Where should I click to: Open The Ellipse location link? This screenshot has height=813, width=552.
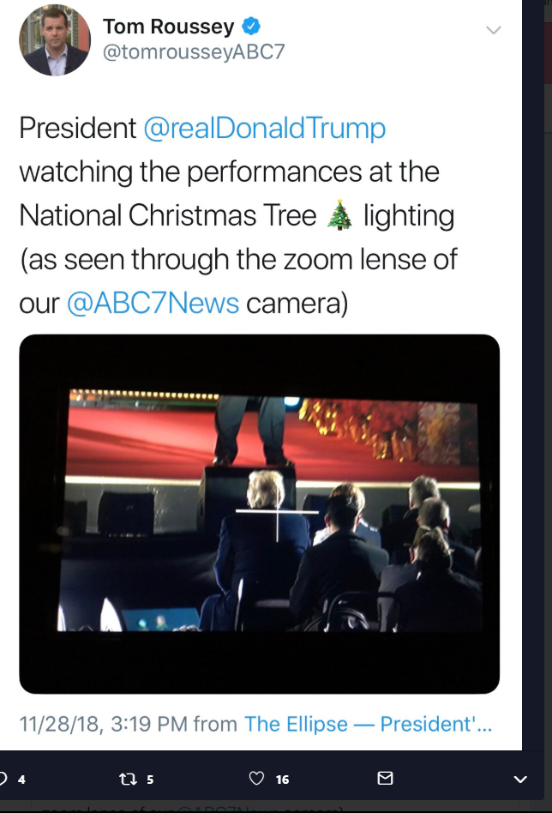click(x=368, y=724)
